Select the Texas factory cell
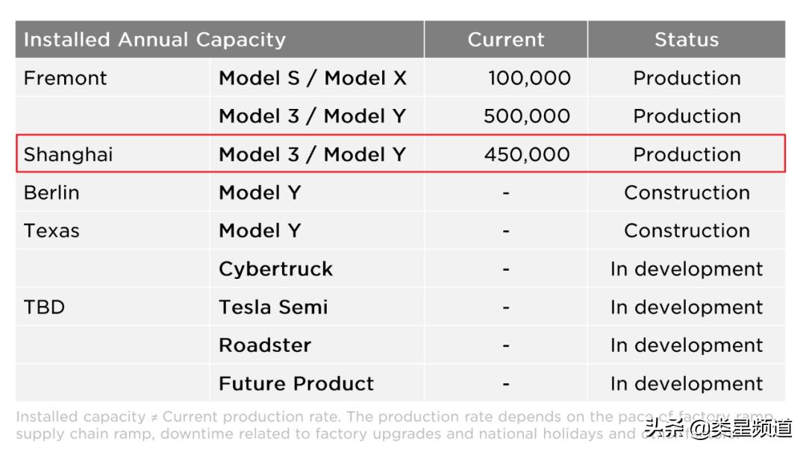Image resolution: width=806 pixels, height=452 pixels. coord(51,230)
